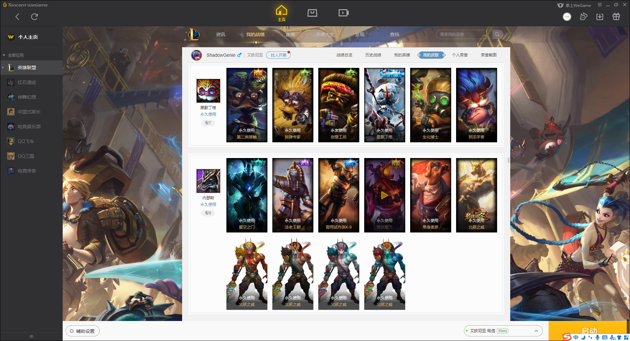Click the League of Legends logo icon
The width and height of the screenshot is (630, 341).
click(194, 34)
